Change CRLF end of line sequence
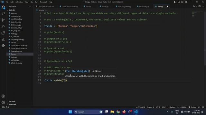The image size is (206, 115). click(164, 107)
